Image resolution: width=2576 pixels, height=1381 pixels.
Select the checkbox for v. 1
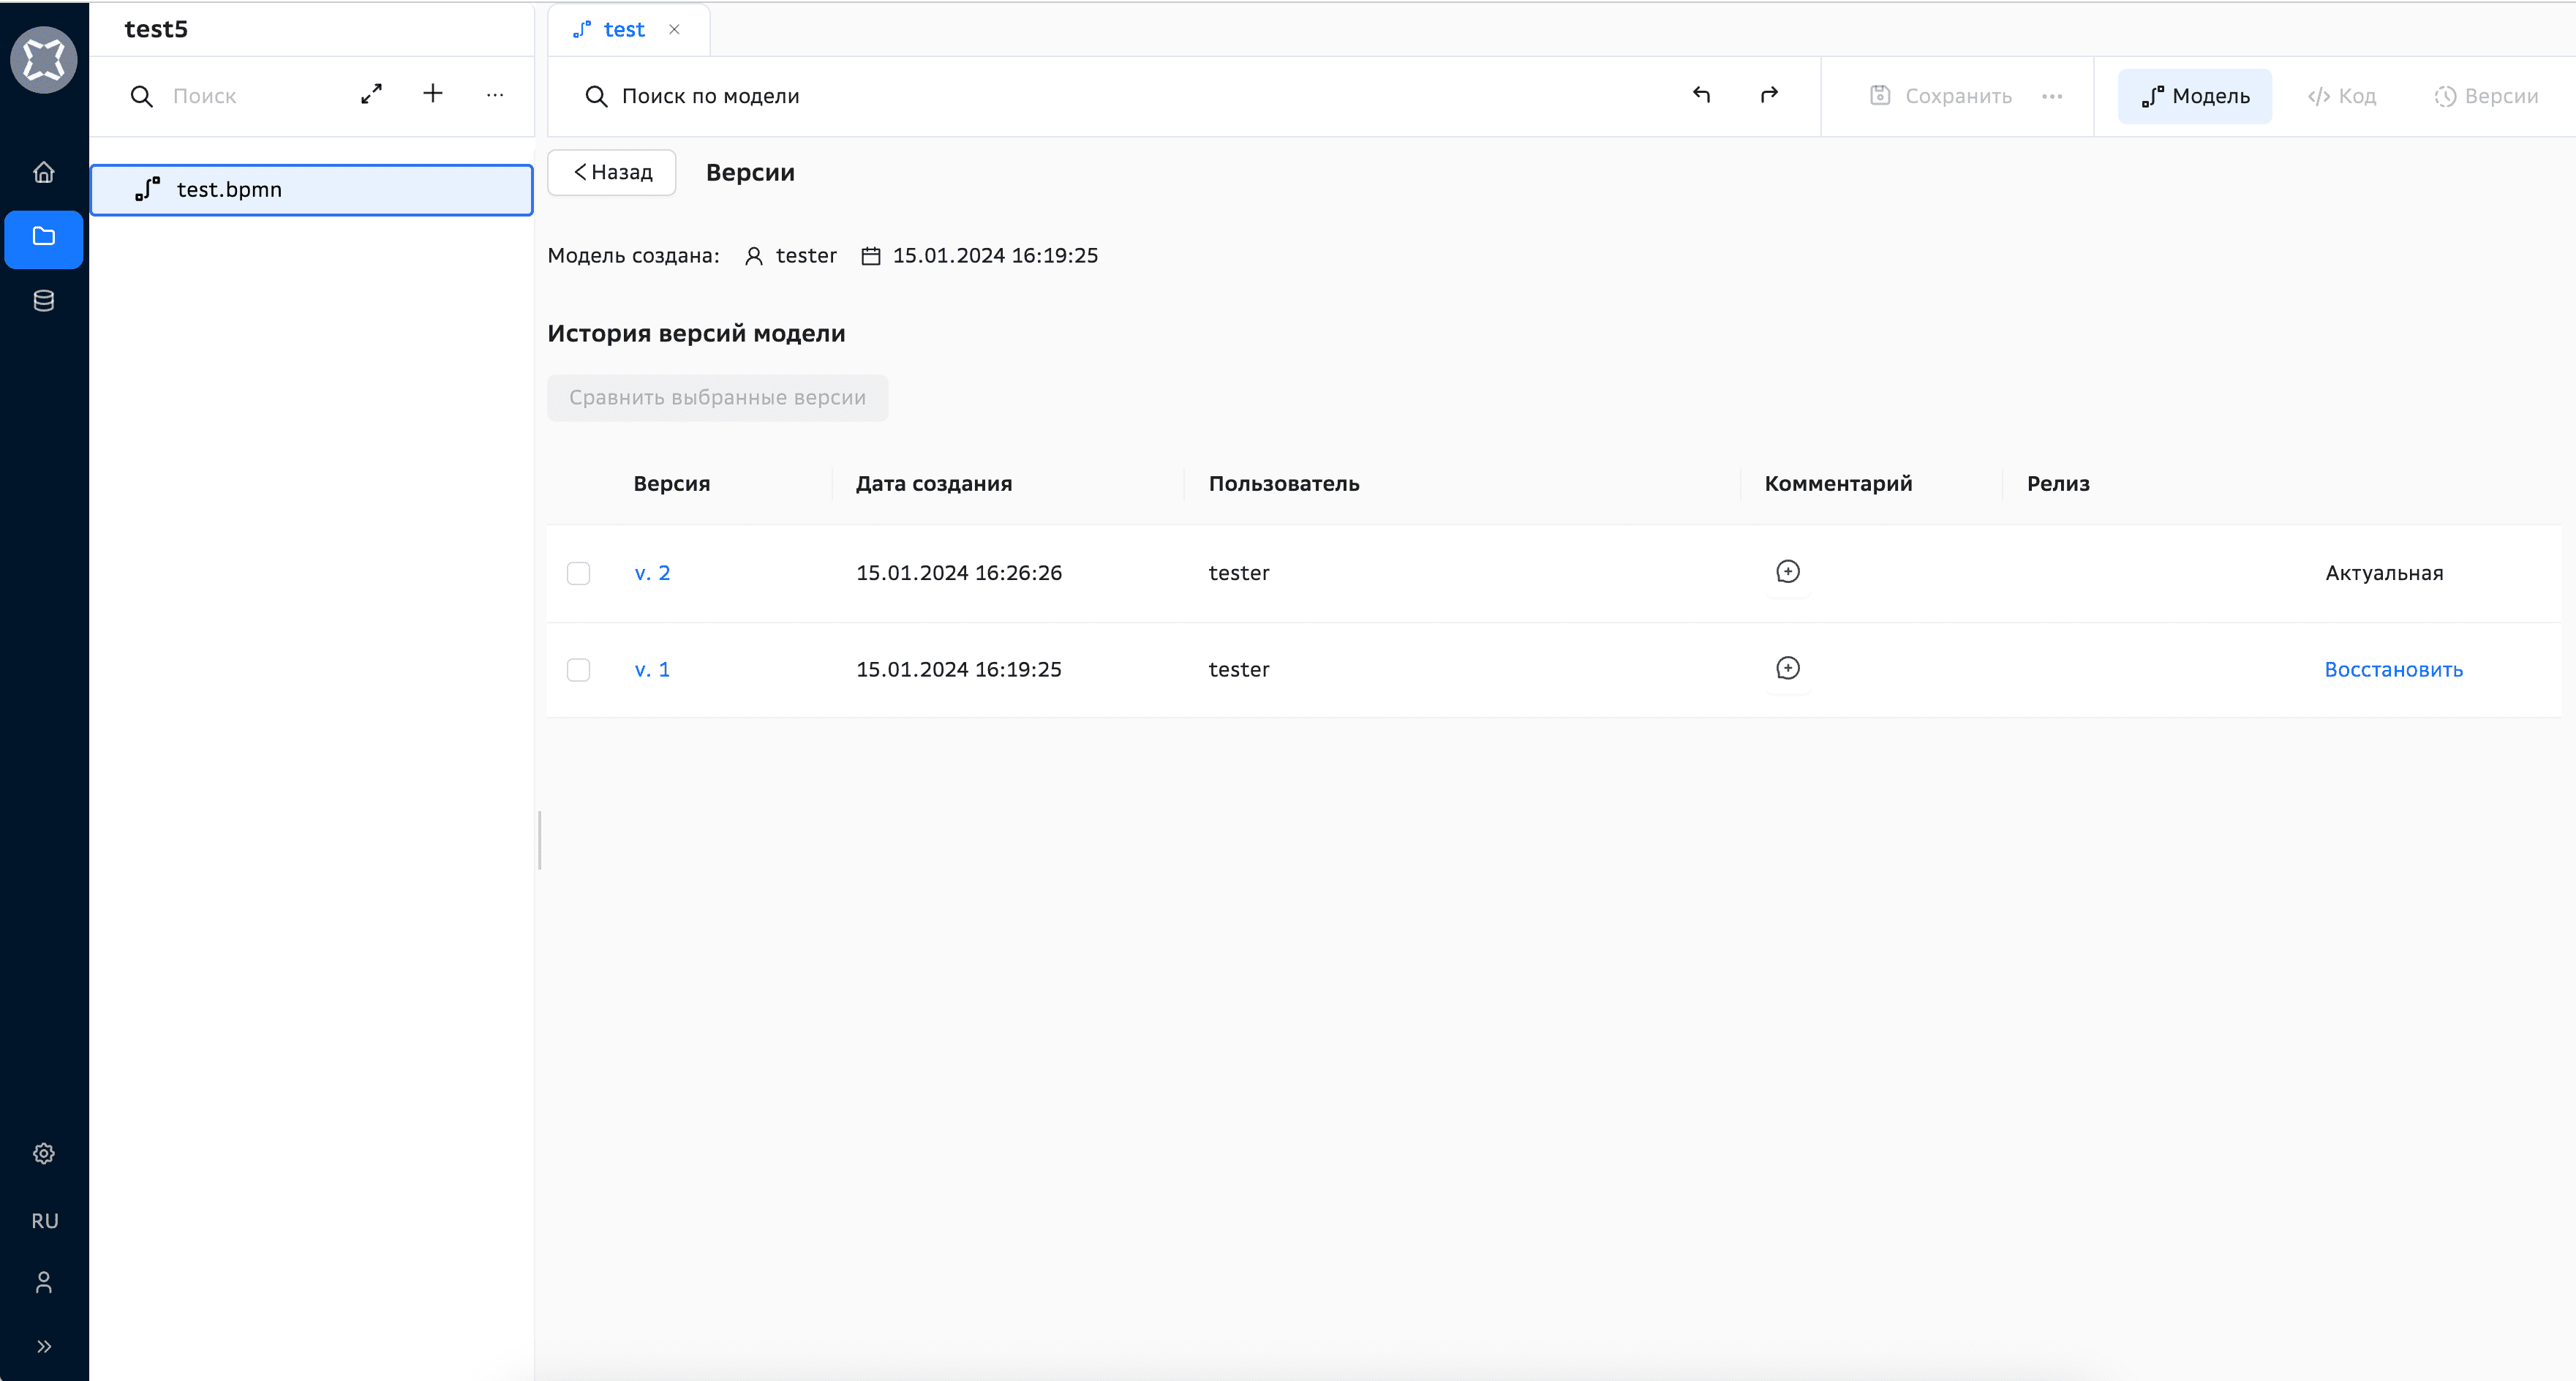[x=578, y=669]
